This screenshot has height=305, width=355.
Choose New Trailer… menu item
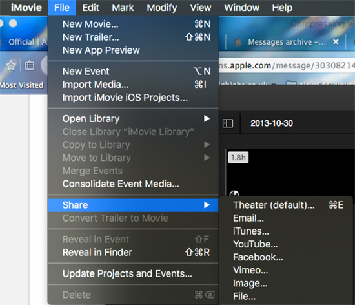pyautogui.click(x=133, y=37)
